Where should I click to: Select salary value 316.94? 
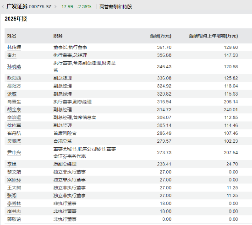(164, 102)
